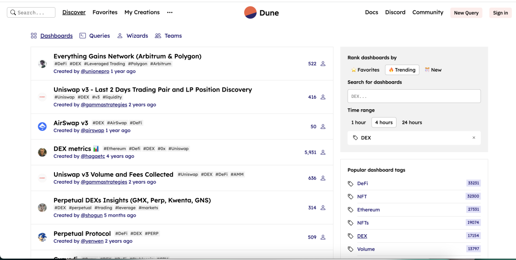Click tag icon next to DeFi

pos(351,183)
